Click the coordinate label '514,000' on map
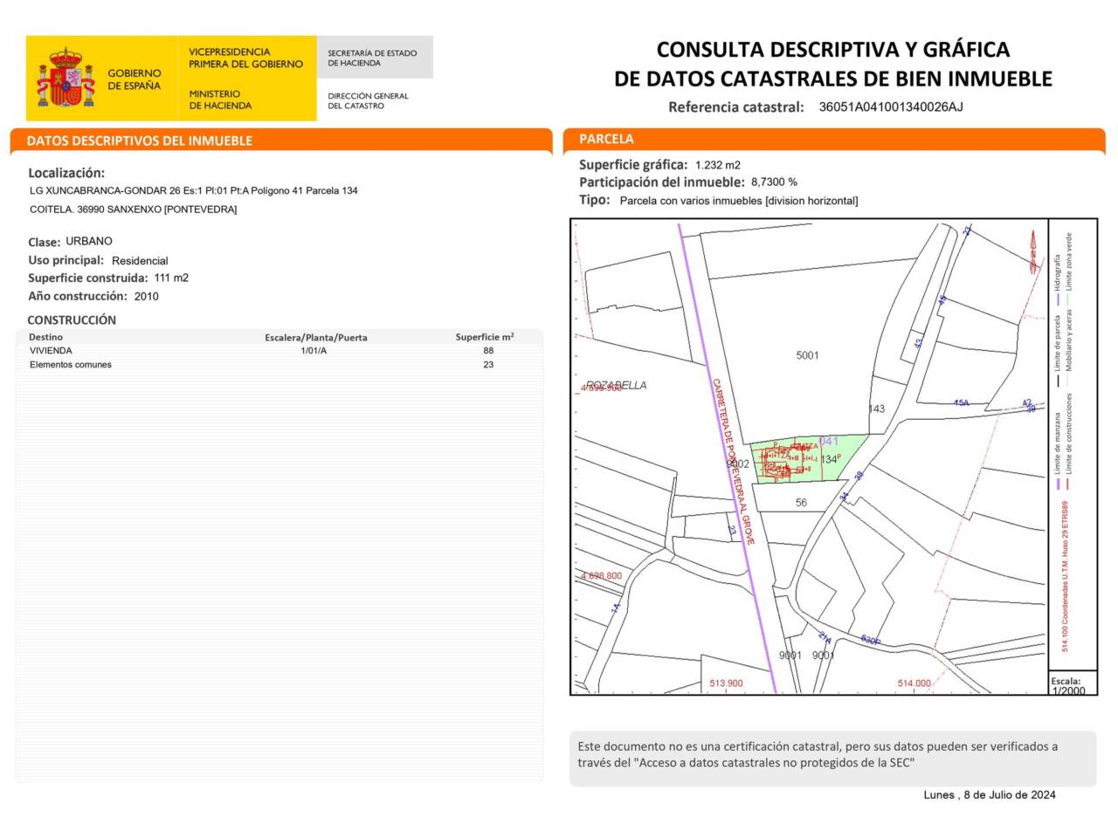 click(x=914, y=683)
